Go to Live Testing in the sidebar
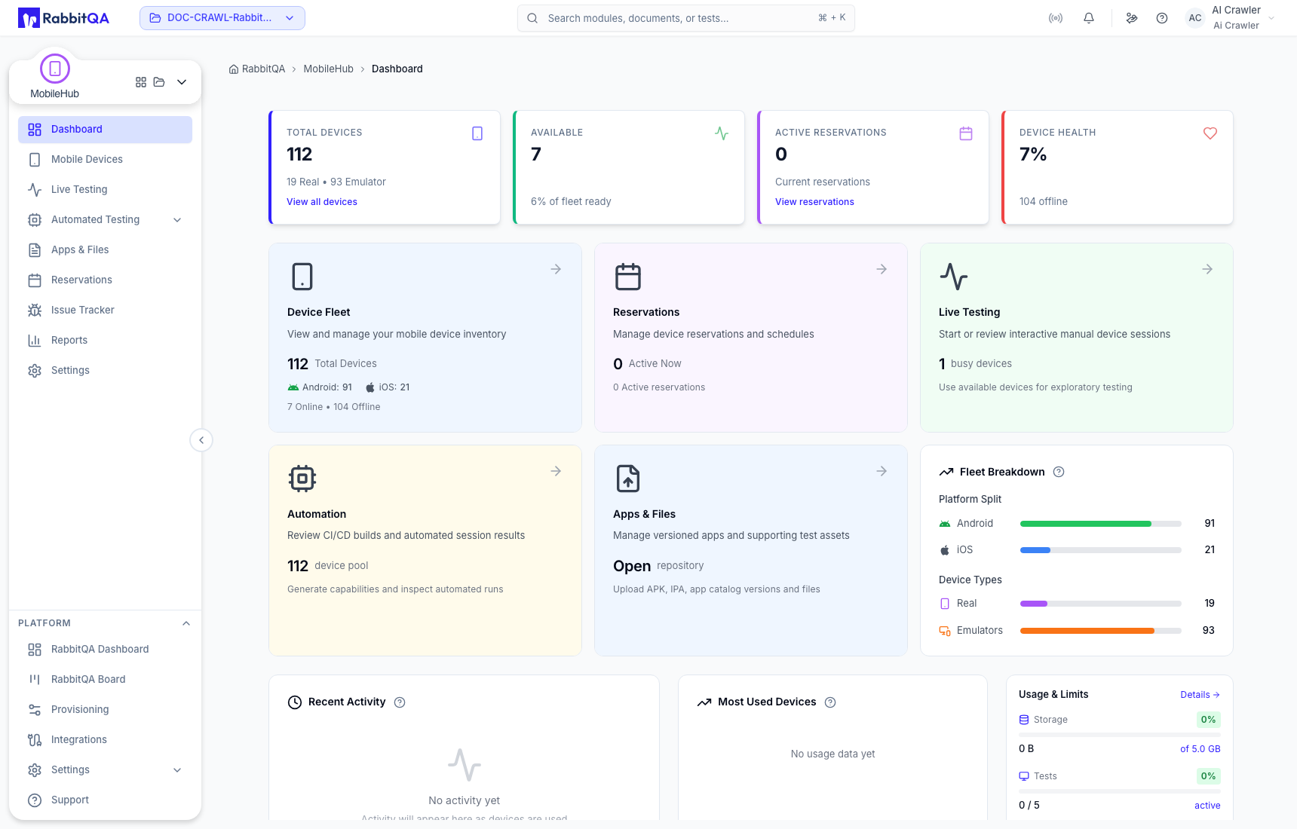Screen dimensions: 1297x829 [105, 190]
